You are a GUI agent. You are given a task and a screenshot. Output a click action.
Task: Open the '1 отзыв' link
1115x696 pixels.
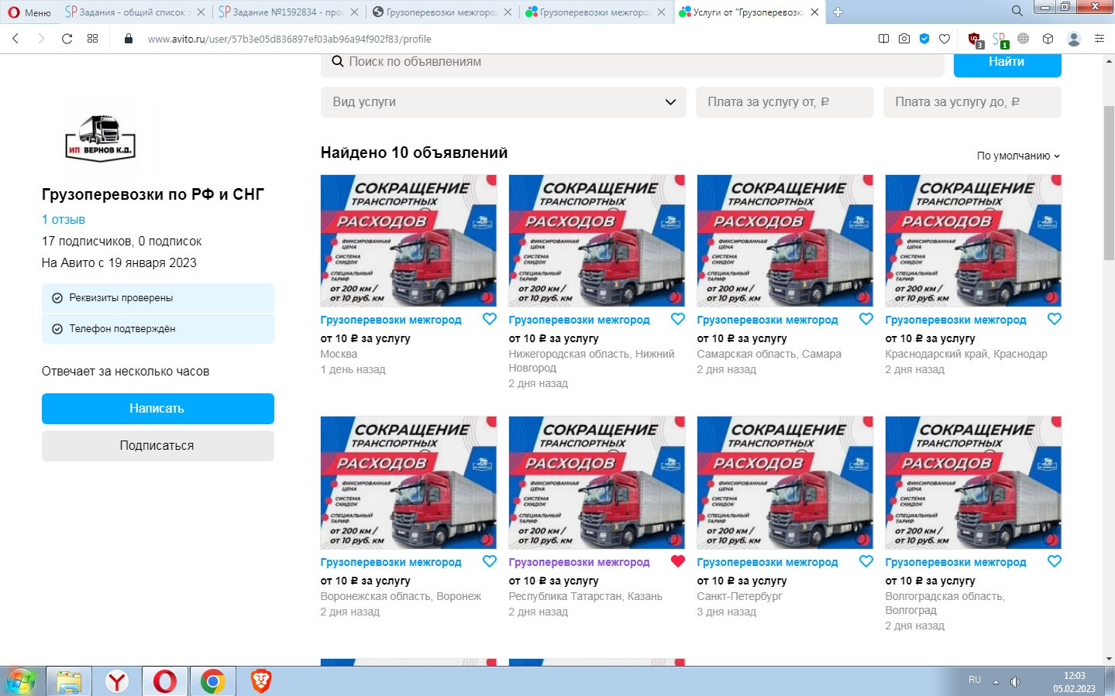[x=64, y=220]
